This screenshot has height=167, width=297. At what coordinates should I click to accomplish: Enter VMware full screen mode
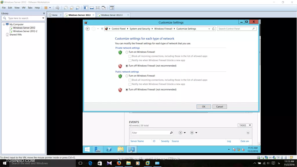coord(97,8)
